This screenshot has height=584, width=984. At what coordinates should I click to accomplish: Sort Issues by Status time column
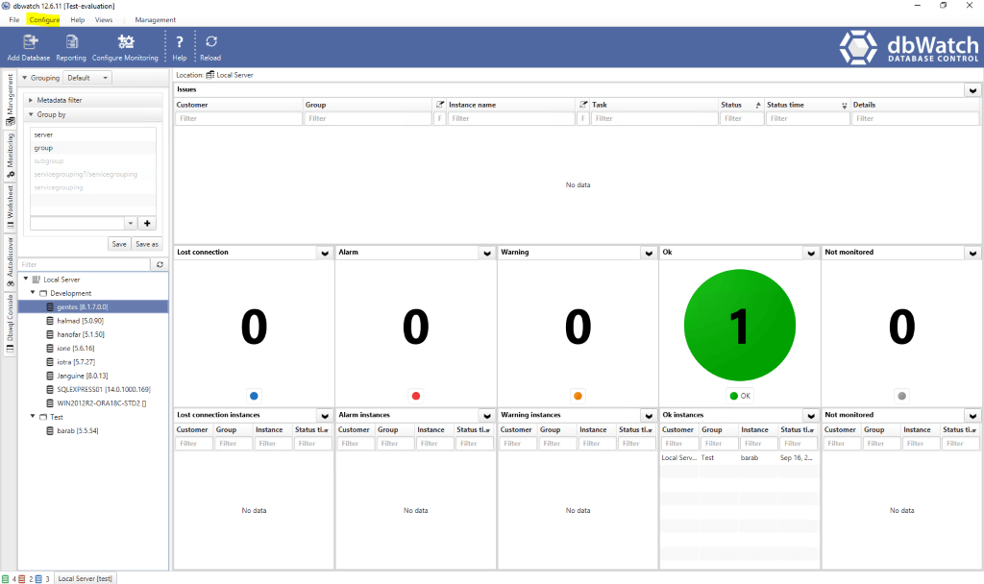tap(806, 105)
